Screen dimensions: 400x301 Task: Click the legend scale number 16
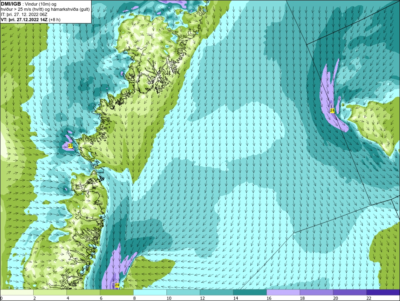(x=269, y=299)
